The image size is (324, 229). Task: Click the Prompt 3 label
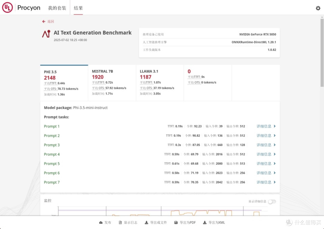pos(52,145)
